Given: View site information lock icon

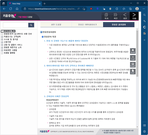Looking at the screenshot, I should point(25,9).
